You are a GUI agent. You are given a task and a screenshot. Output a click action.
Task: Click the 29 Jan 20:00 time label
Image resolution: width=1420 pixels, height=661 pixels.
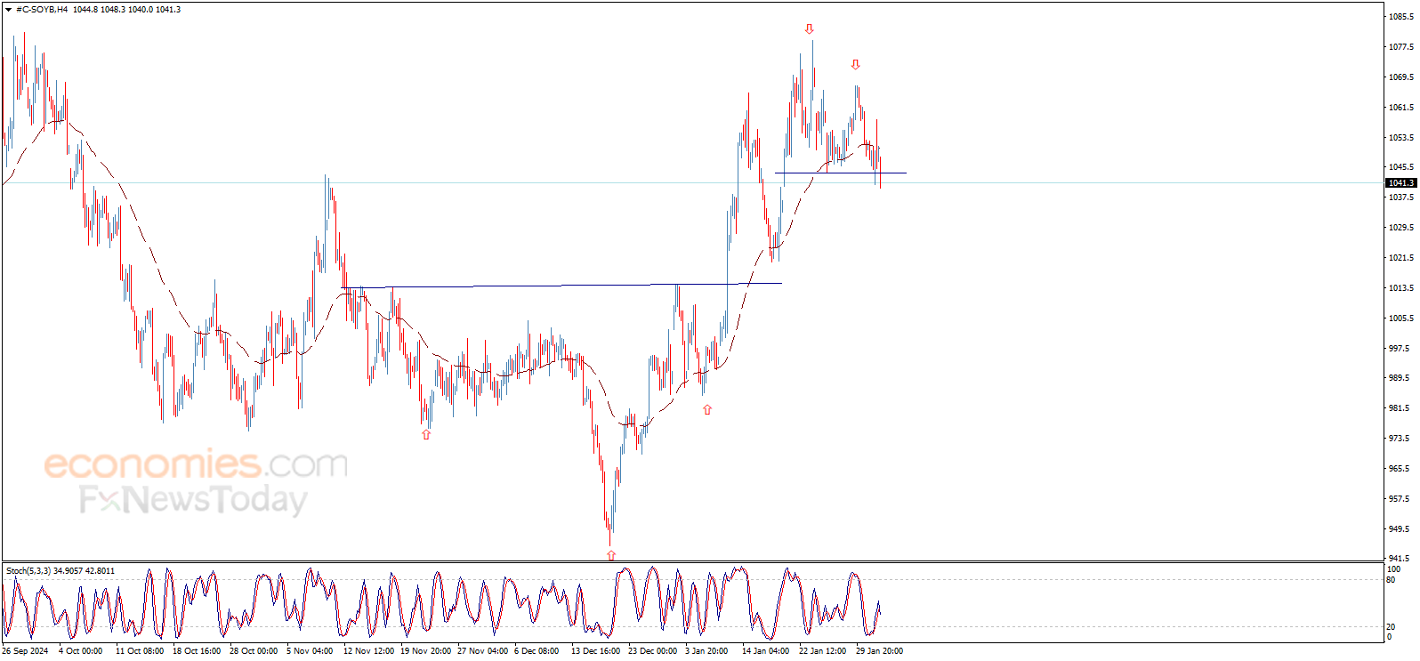click(879, 651)
